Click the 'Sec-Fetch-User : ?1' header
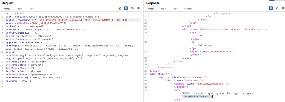The image size is (285, 102). click(20, 68)
